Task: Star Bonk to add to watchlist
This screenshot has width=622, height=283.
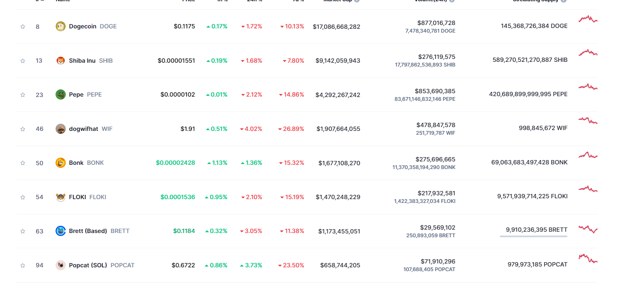Action: pos(23,163)
